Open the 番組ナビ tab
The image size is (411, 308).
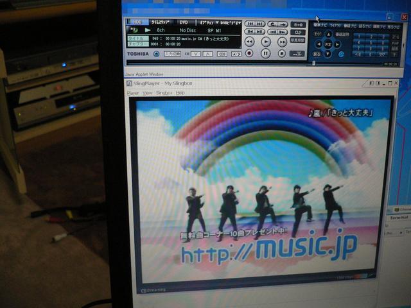pyautogui.click(x=350, y=26)
